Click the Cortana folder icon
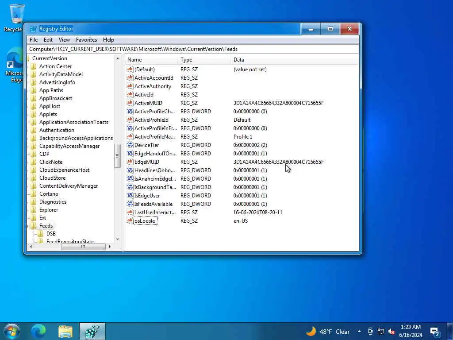 click(34, 194)
